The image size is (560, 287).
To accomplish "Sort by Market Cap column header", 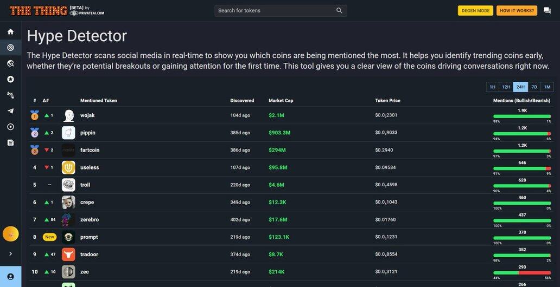I will click(x=281, y=101).
